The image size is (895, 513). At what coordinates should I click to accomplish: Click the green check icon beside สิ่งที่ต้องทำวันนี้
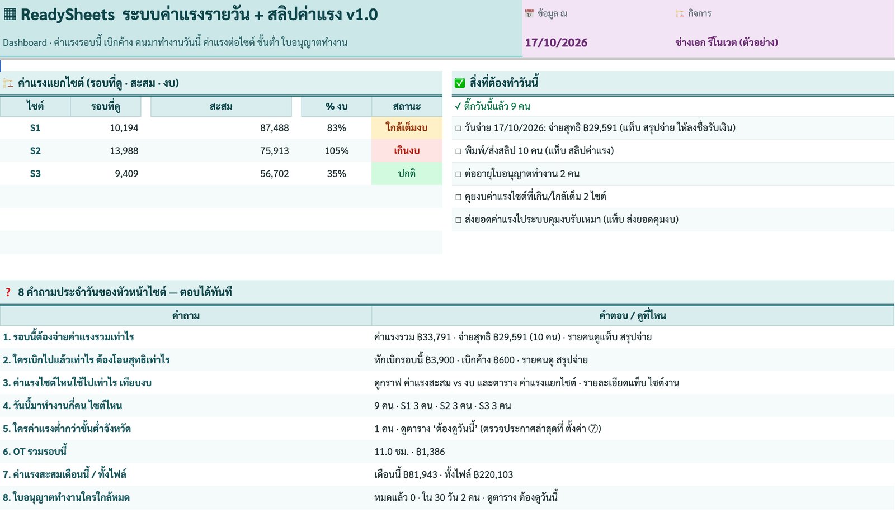click(460, 83)
